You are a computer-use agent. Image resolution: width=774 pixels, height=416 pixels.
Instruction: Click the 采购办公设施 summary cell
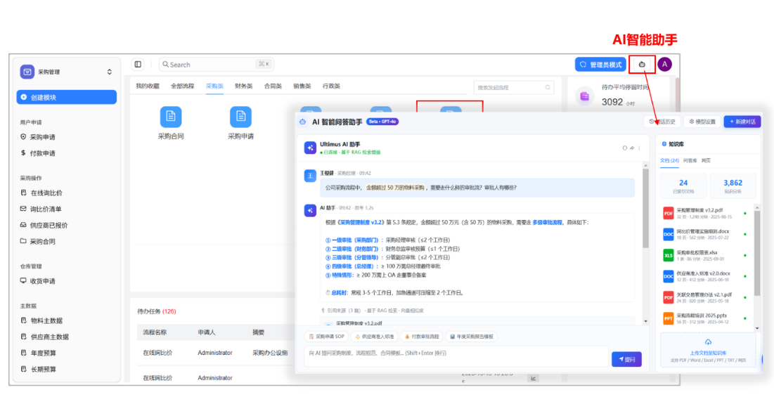(270, 353)
